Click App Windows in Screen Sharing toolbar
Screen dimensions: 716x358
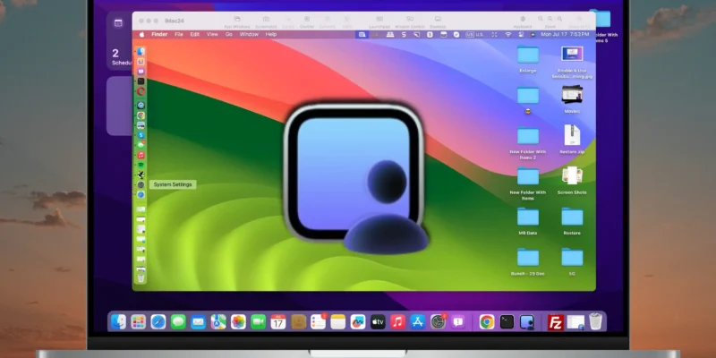(x=237, y=21)
